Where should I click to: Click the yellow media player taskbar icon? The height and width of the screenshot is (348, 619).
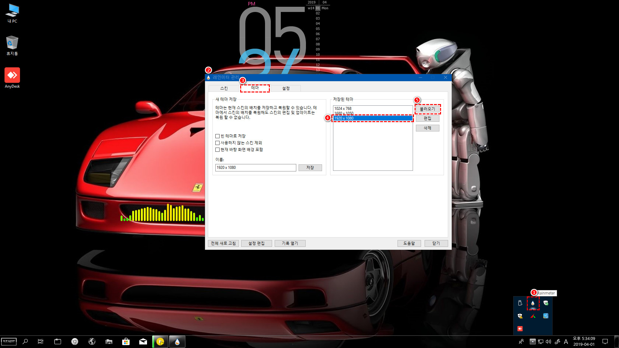click(x=160, y=342)
